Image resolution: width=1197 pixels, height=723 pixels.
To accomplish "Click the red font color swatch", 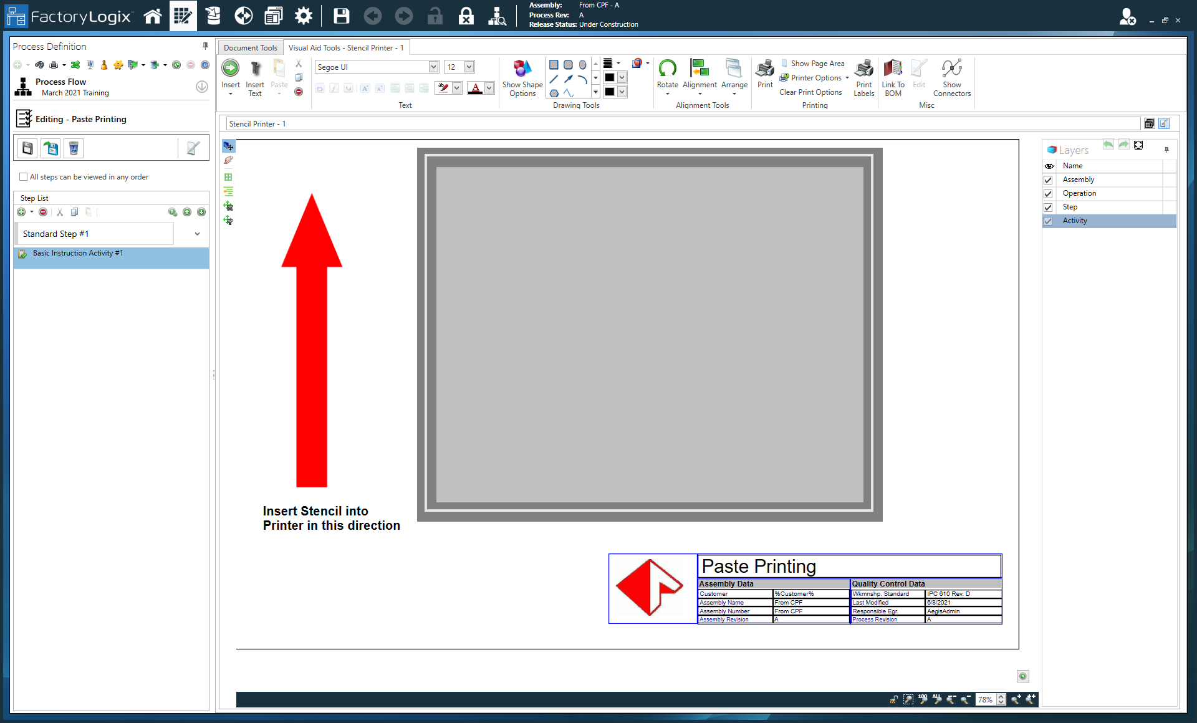I will pos(476,89).
